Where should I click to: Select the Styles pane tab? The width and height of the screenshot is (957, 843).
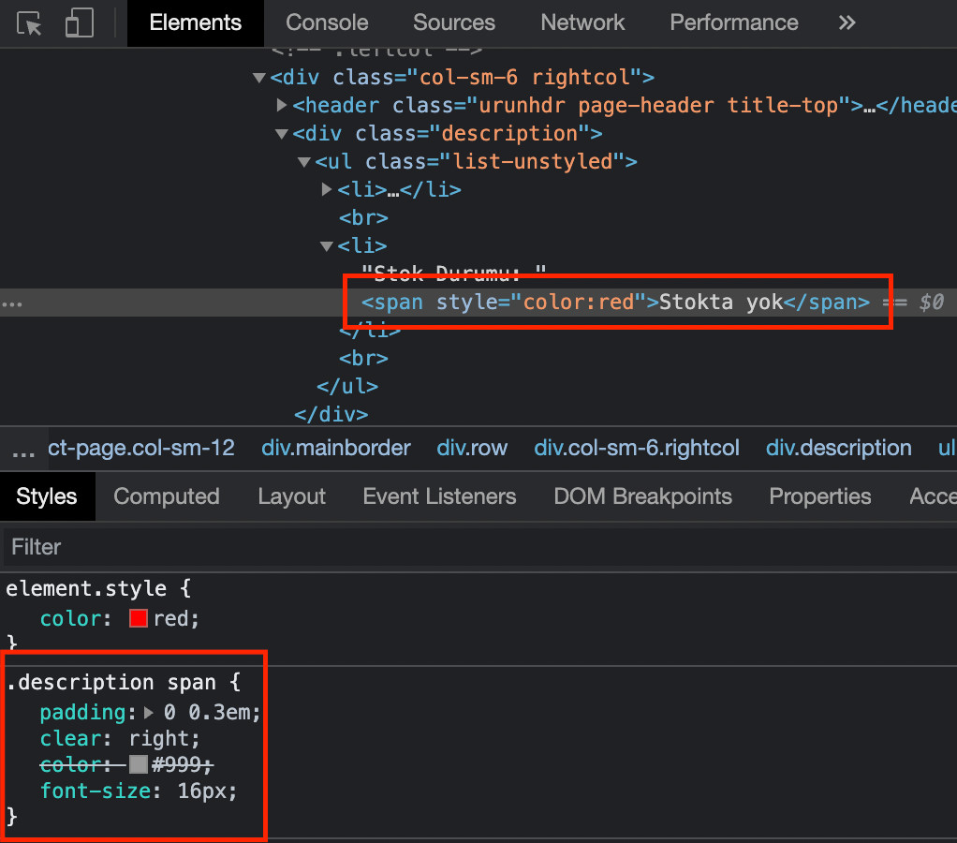[47, 496]
